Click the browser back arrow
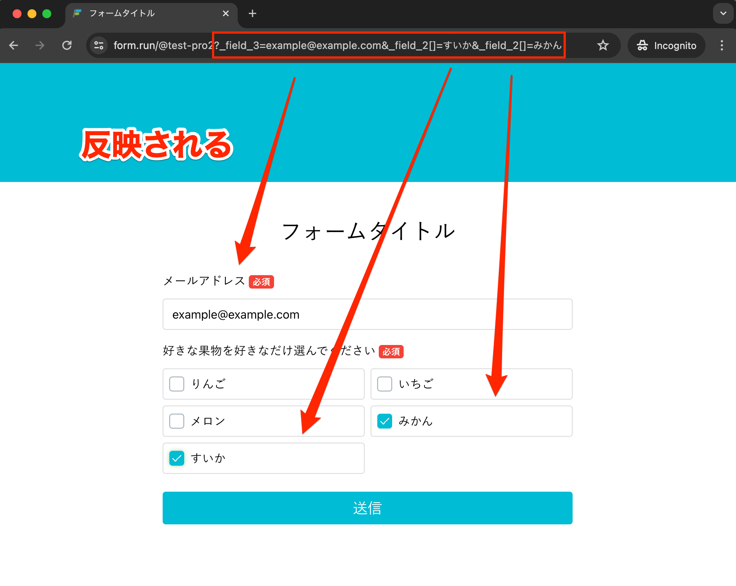736x586 pixels. (x=14, y=45)
